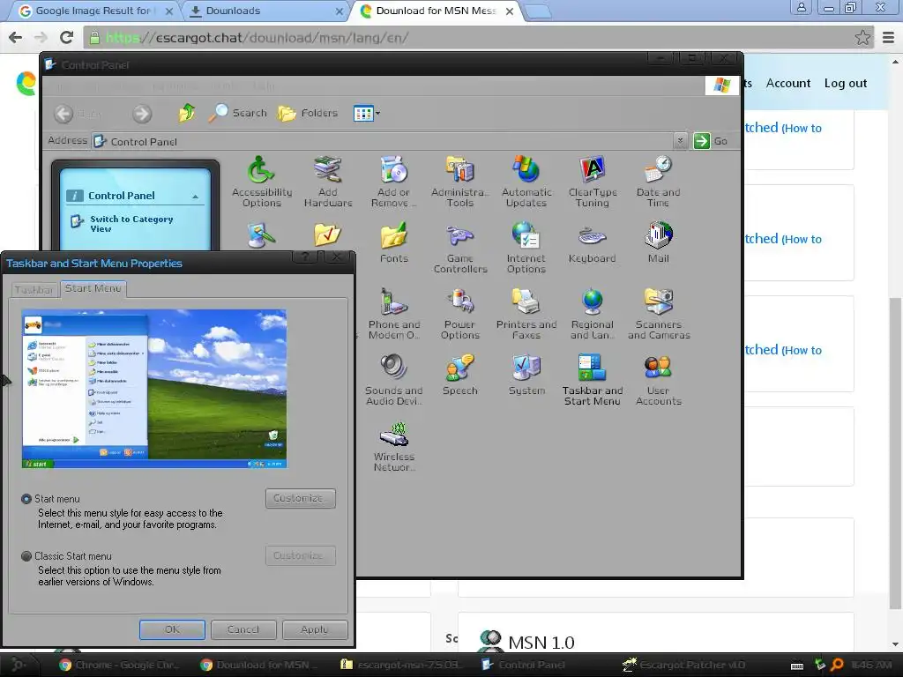The height and width of the screenshot is (677, 903).
Task: Open escargot-msn taskbar item
Action: point(402,665)
